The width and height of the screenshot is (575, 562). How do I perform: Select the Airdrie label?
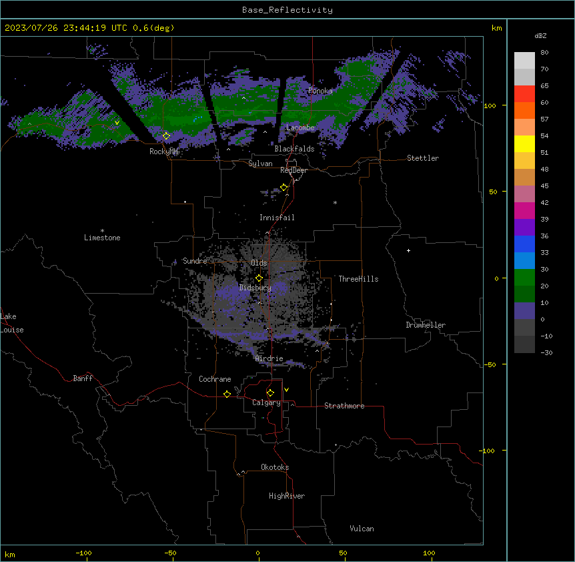click(269, 358)
